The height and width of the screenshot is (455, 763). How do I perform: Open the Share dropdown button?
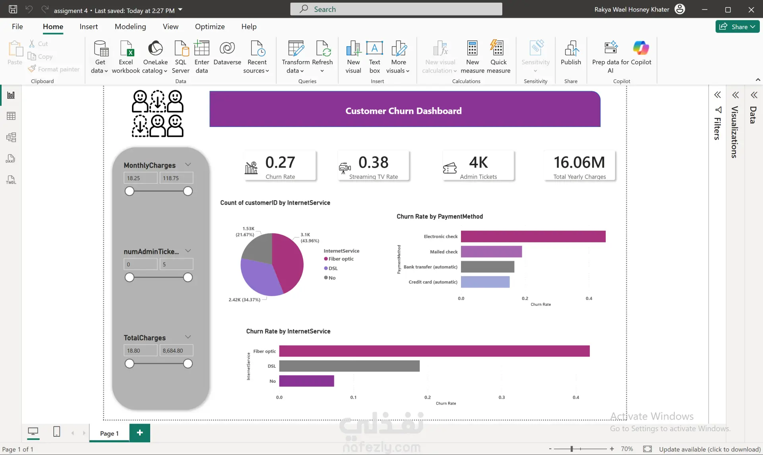coord(738,27)
